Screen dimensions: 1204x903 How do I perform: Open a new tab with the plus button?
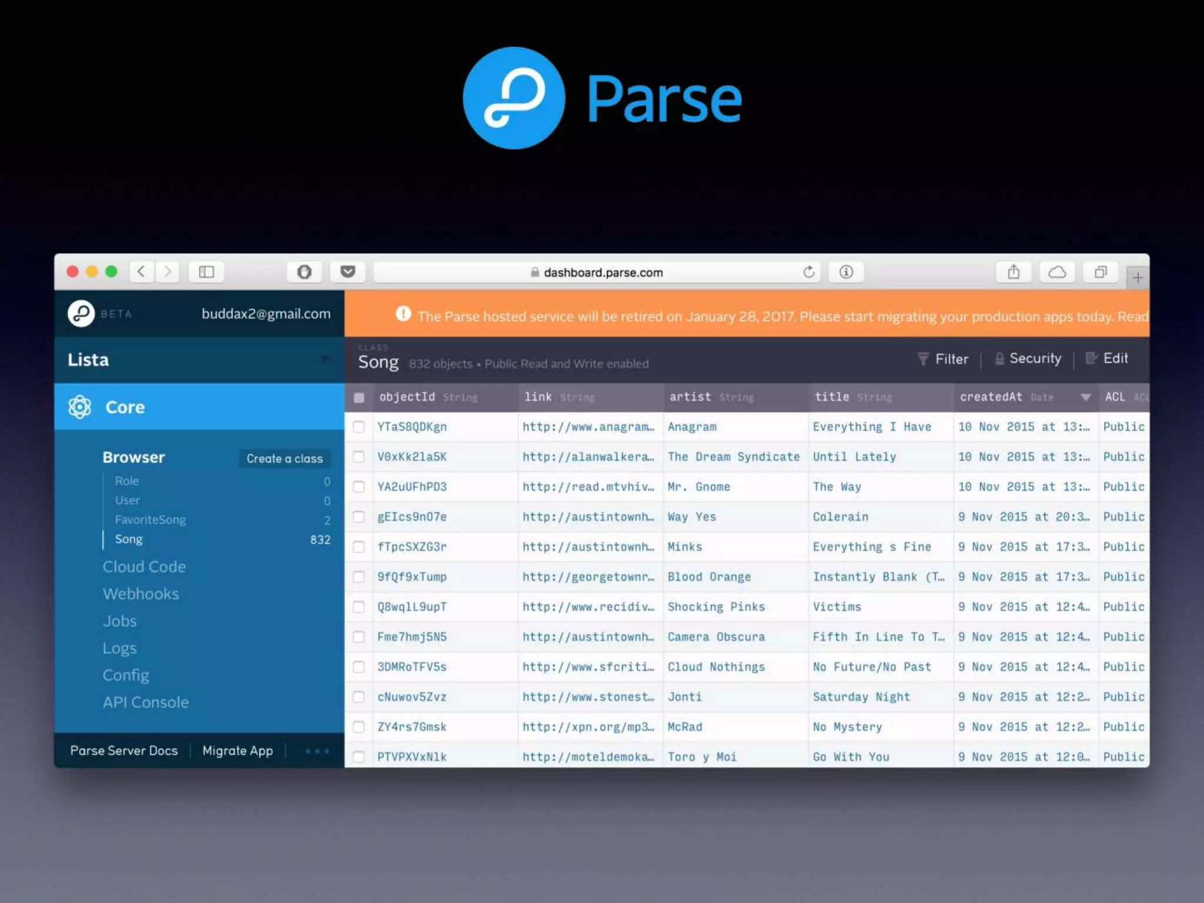pos(1138,277)
